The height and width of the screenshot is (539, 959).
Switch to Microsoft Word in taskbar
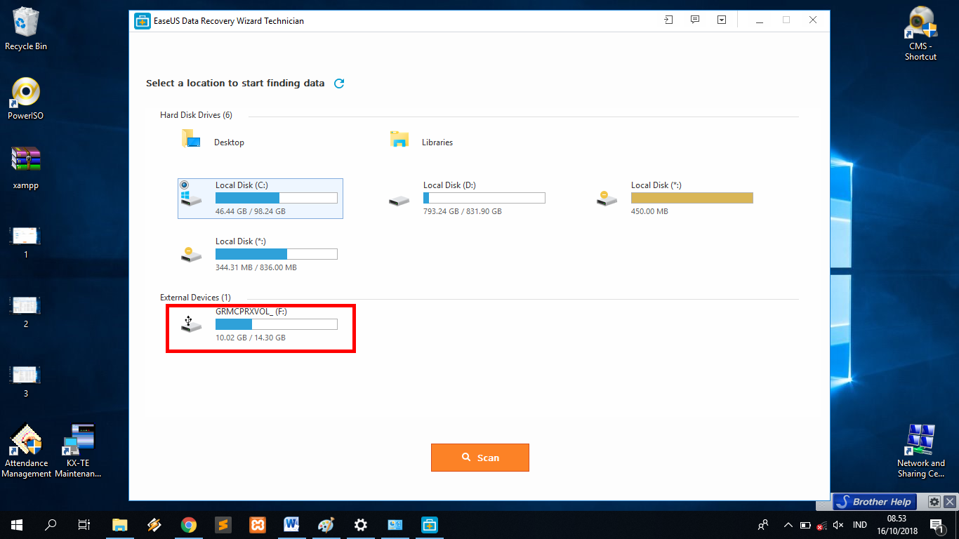pyautogui.click(x=291, y=524)
